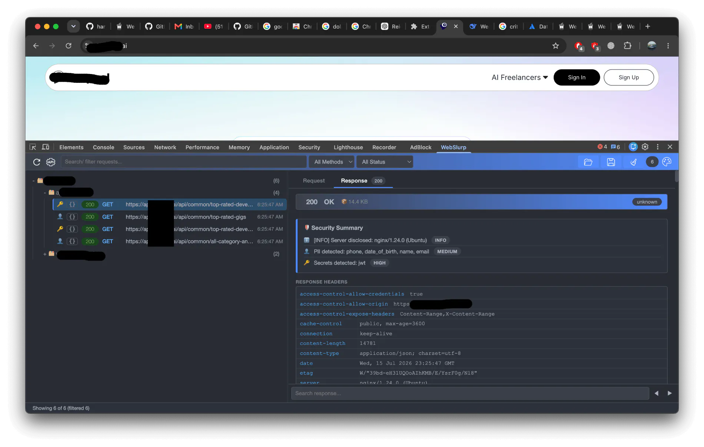
Task: Bookmark the page using the star icon
Action: tap(555, 46)
